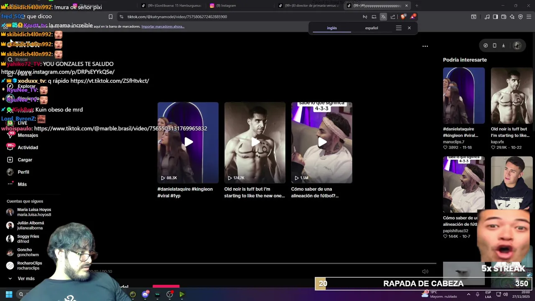Image resolution: width=535 pixels, height=301 pixels.
Task: Open papishifuaz32 suggested video thumbnail
Action: click(464, 184)
